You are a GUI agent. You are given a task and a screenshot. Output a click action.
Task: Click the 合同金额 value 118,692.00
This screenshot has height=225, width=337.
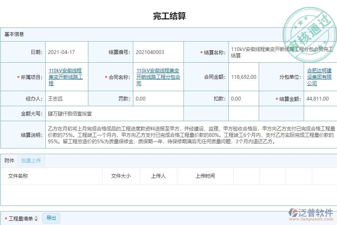point(244,77)
